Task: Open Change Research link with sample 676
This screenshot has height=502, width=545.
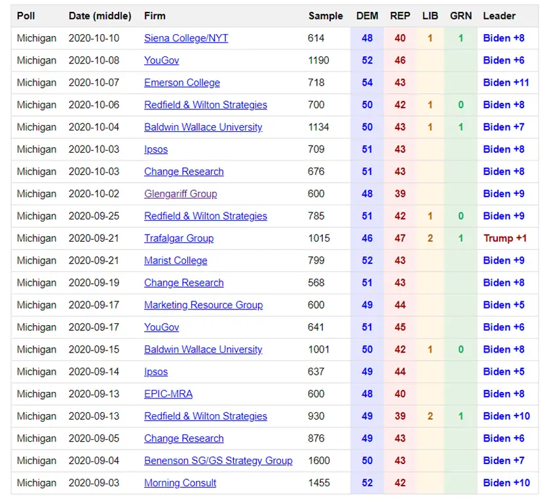Action: (184, 172)
